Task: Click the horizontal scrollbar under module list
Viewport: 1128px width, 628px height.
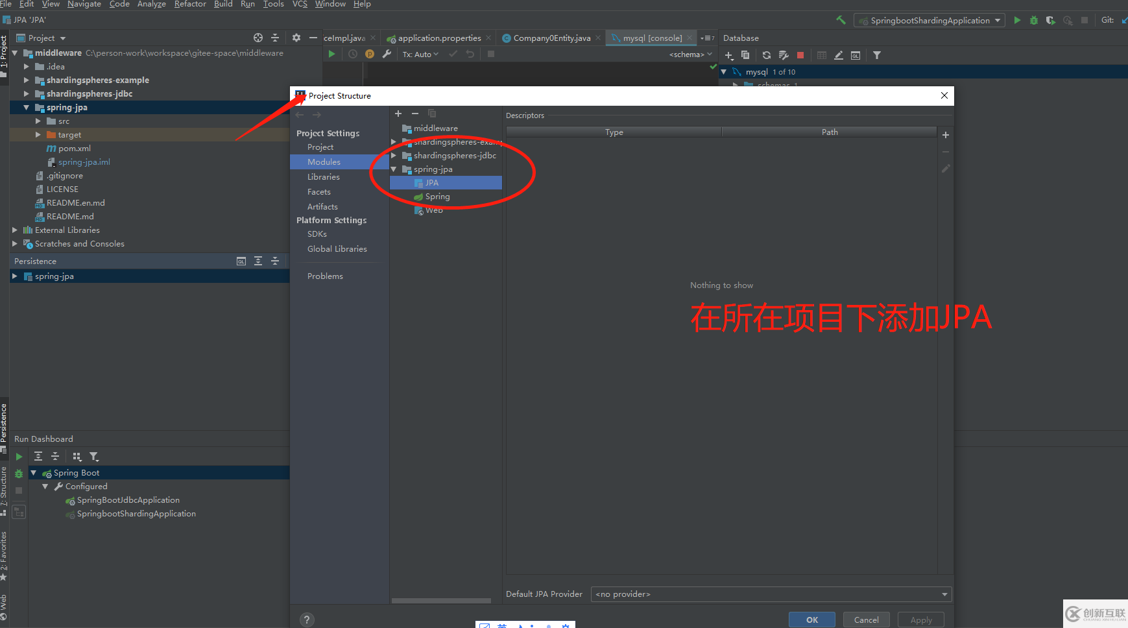Action: point(442,601)
